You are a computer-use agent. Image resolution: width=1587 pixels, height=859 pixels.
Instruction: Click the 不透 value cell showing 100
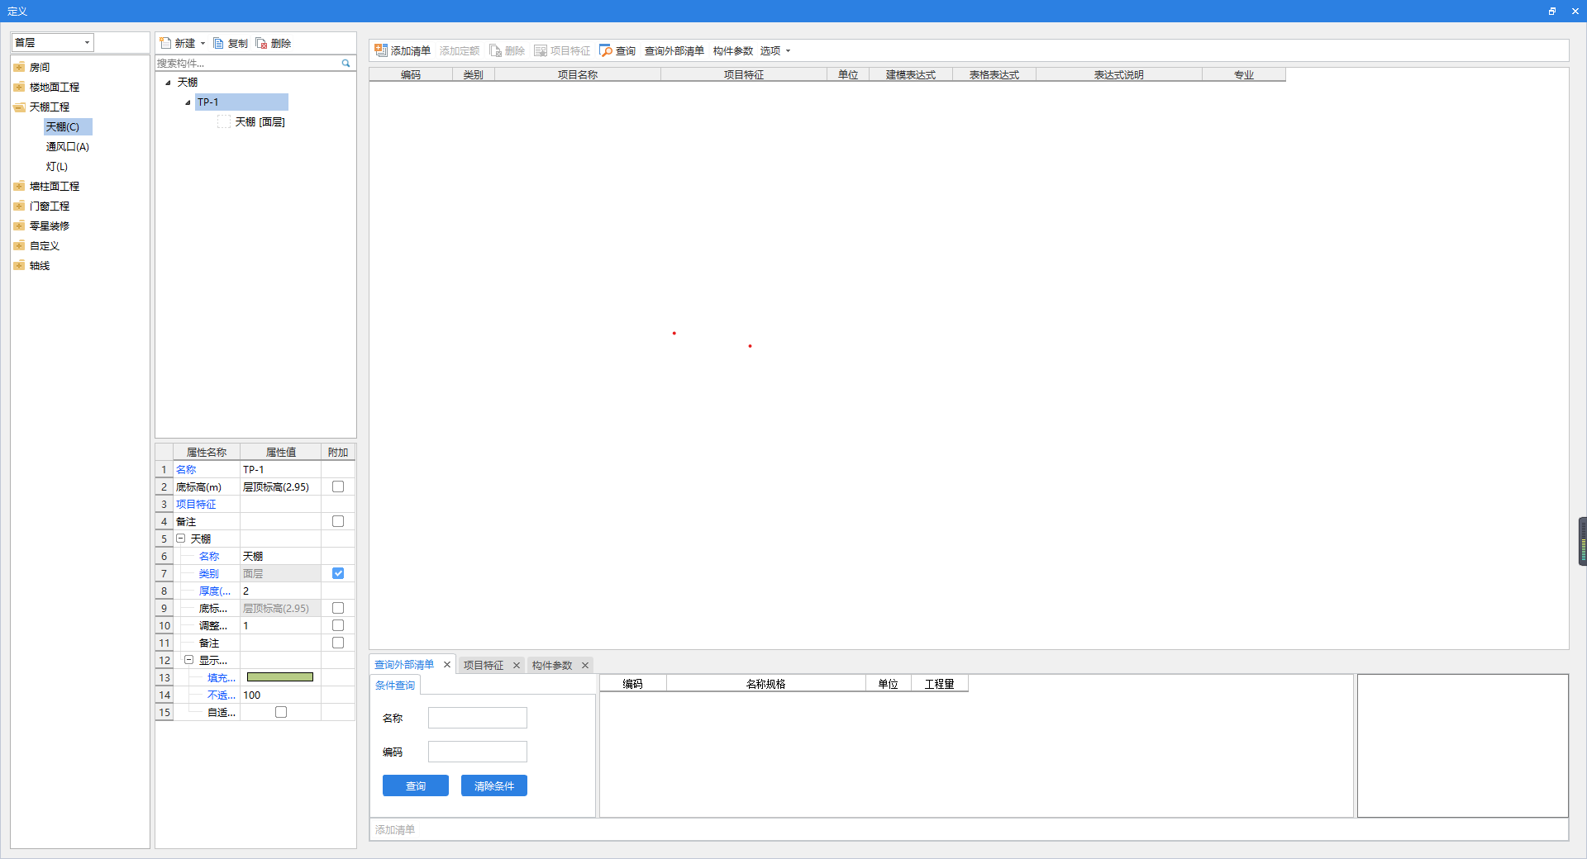(x=280, y=695)
